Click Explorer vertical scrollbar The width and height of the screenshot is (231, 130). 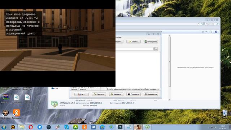click(170, 62)
